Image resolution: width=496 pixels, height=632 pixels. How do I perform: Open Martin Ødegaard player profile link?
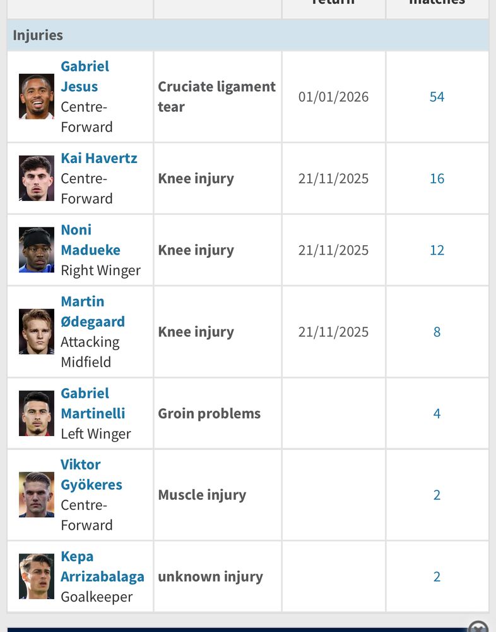click(93, 312)
